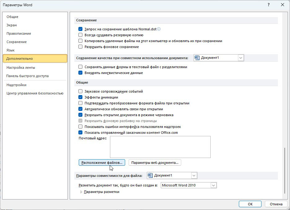Enable 'Всегда создавать резервную копию' checkbox
This screenshot has height=210, width=290.
tap(81, 35)
